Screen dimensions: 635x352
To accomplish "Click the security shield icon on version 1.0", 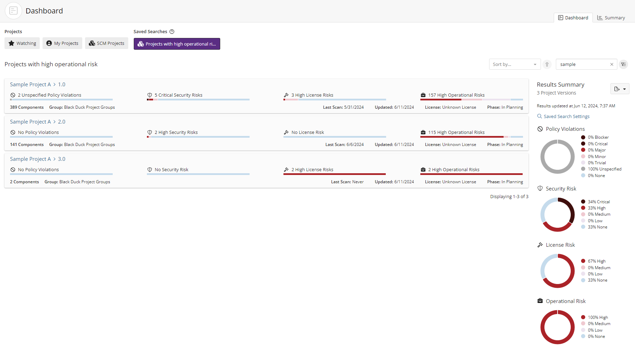I will pyautogui.click(x=150, y=95).
